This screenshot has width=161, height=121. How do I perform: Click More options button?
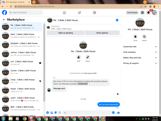102,33
